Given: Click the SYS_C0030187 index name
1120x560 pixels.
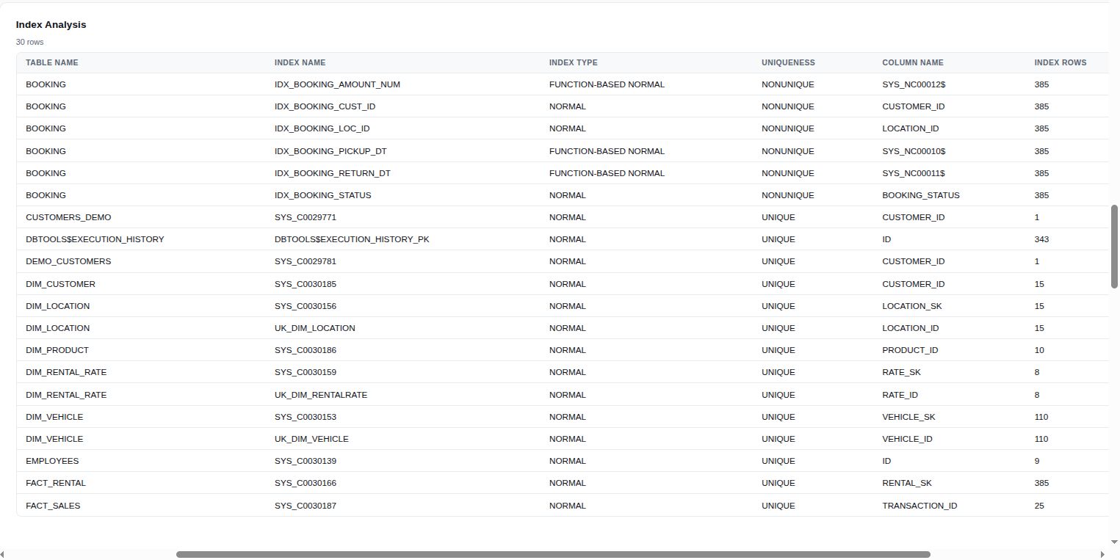Looking at the screenshot, I should tap(306, 506).
